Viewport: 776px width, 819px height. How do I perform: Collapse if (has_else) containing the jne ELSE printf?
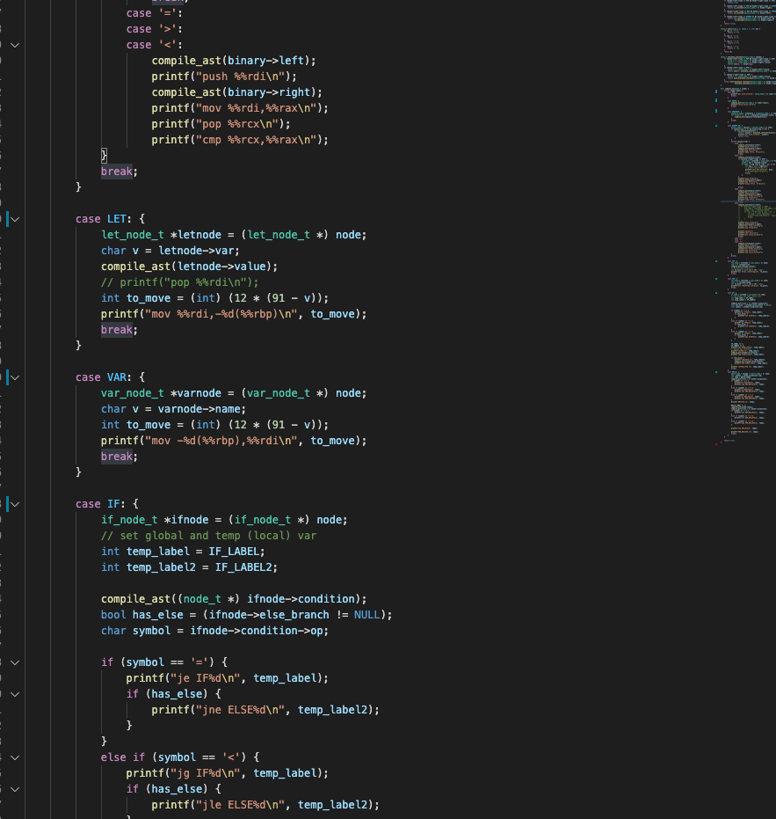point(15,694)
